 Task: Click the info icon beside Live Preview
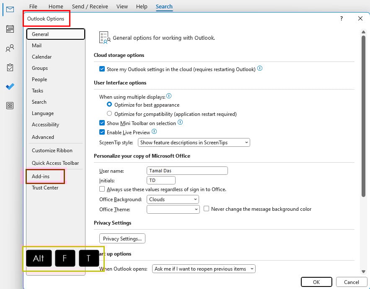click(x=154, y=131)
